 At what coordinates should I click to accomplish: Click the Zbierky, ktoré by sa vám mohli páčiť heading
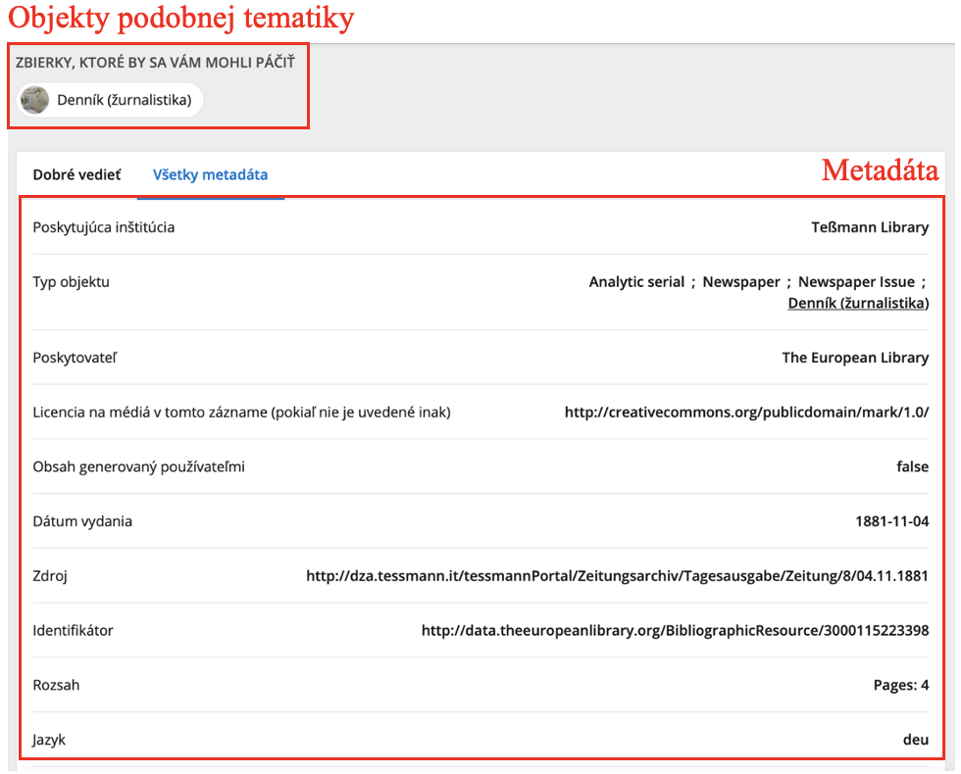click(x=155, y=63)
